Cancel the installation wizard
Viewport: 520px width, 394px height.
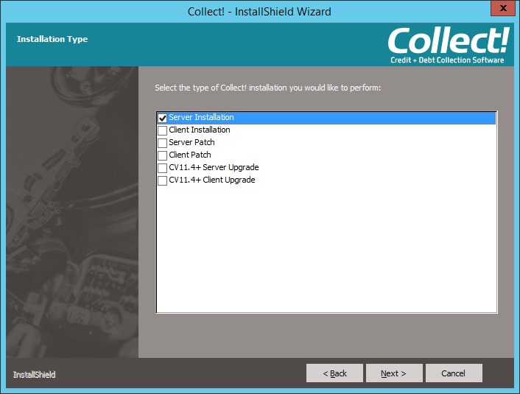[454, 373]
